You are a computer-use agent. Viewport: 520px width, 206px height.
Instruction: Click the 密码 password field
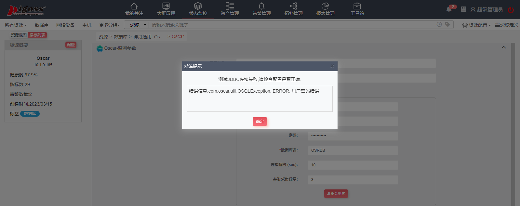[353, 136]
